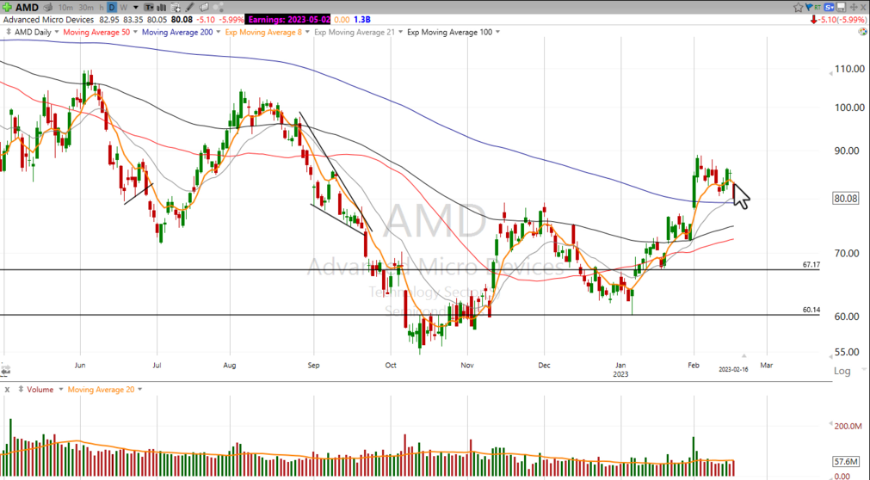Select the 10m timeframe
Viewport: 870px width, 480px height.
pos(65,7)
